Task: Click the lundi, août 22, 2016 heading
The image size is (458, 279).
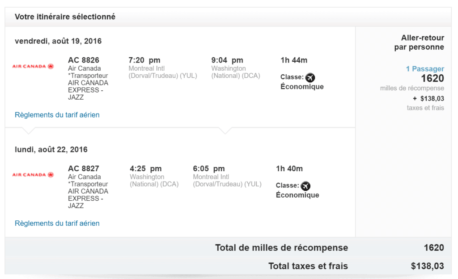Action: point(51,149)
